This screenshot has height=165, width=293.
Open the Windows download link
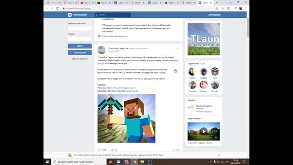(x=121, y=88)
